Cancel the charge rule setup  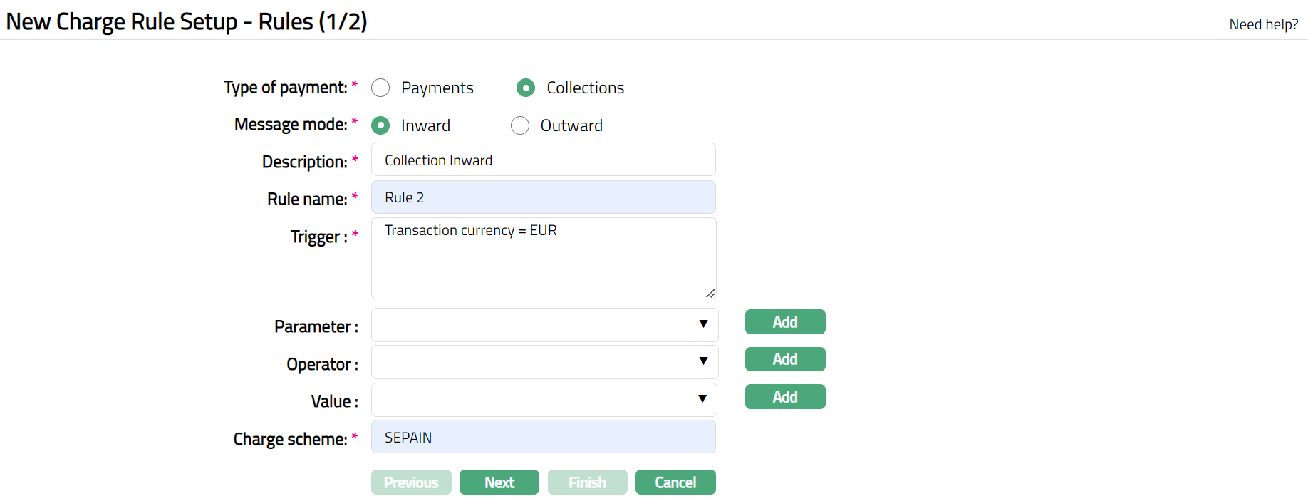coord(675,482)
